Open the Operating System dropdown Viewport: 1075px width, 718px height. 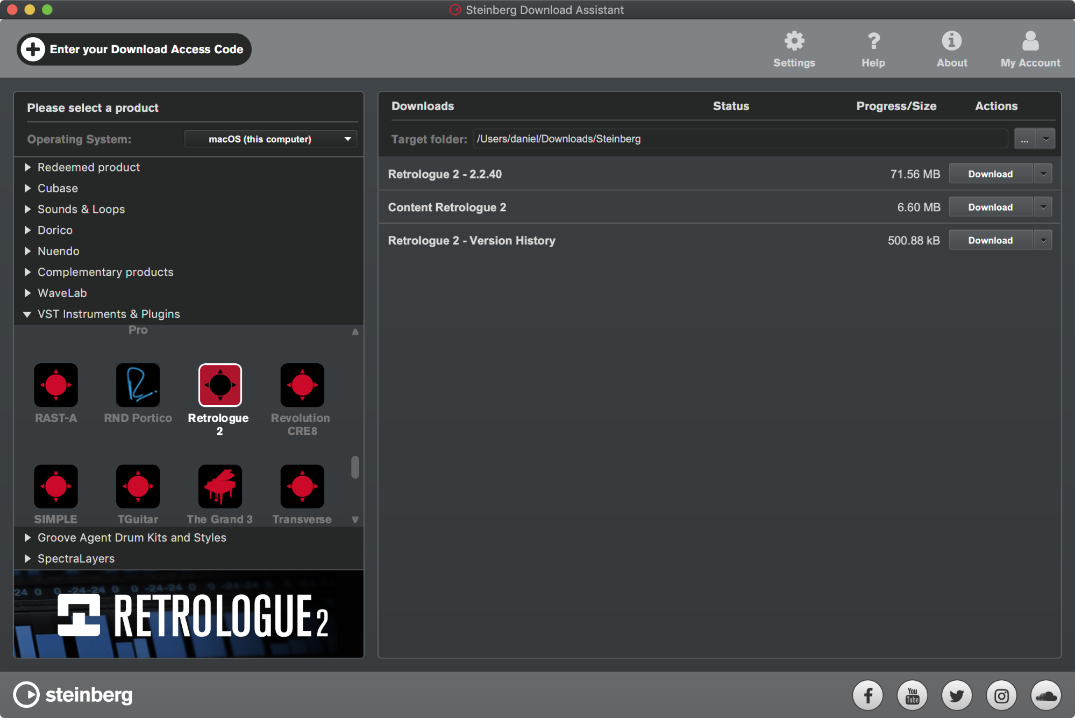(270, 139)
